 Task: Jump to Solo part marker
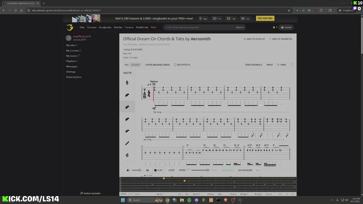click(220, 194)
